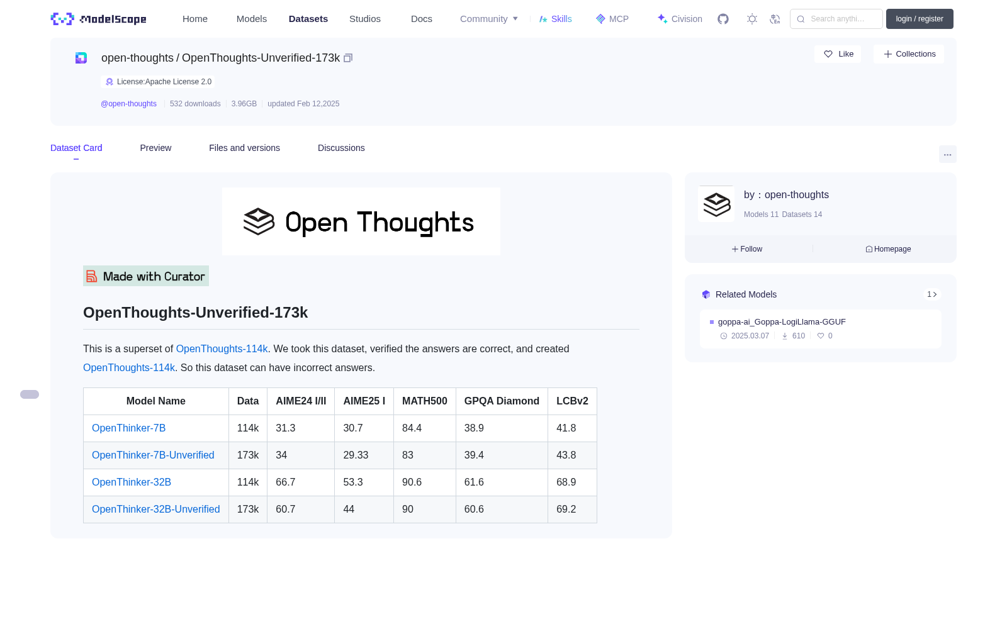1007x629 pixels.
Task: Click the floating side handle pill
Action: 30,394
